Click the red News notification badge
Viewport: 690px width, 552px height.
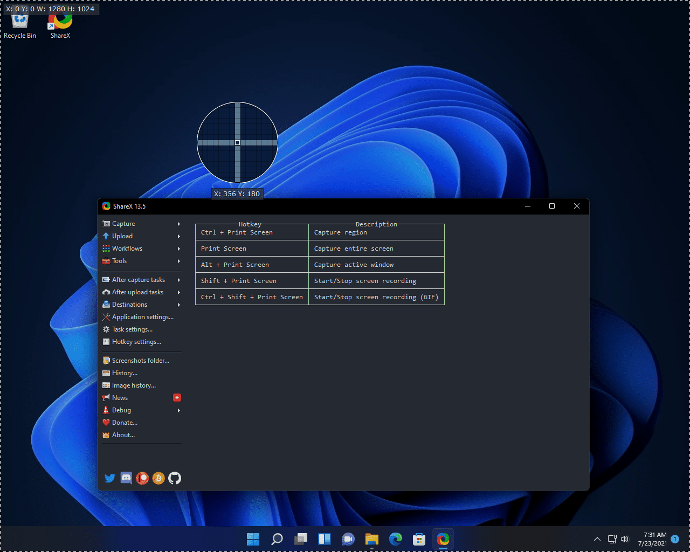click(177, 398)
